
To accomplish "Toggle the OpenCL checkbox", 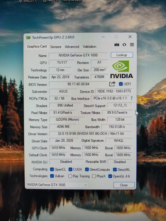I will point(52,169).
